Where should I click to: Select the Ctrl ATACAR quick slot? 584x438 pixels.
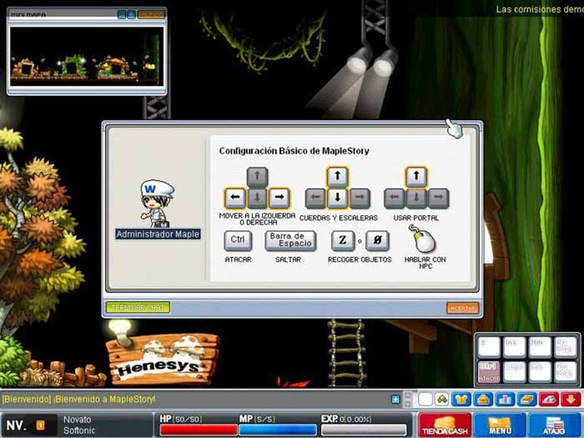pyautogui.click(x=489, y=372)
